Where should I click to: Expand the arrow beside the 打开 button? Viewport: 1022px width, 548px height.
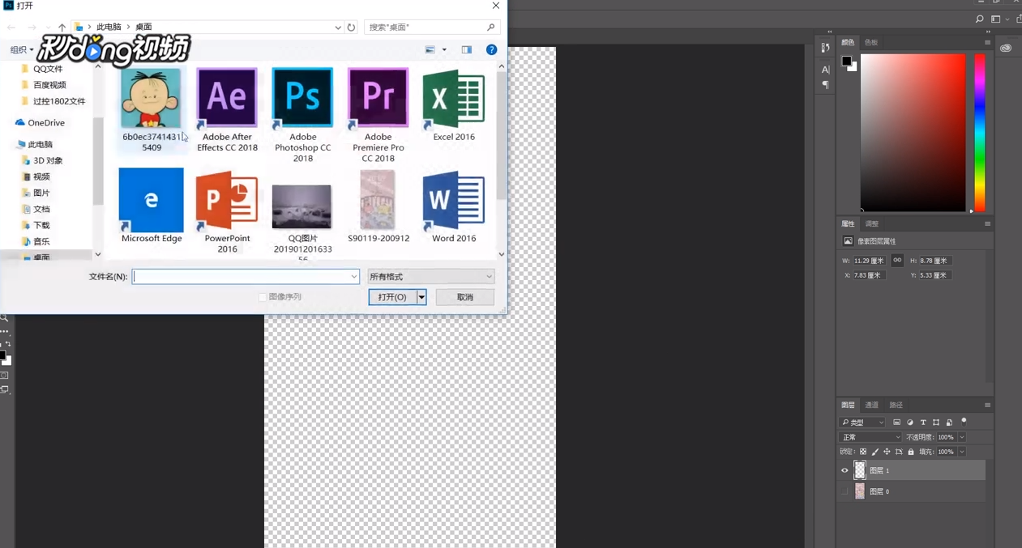(x=421, y=297)
